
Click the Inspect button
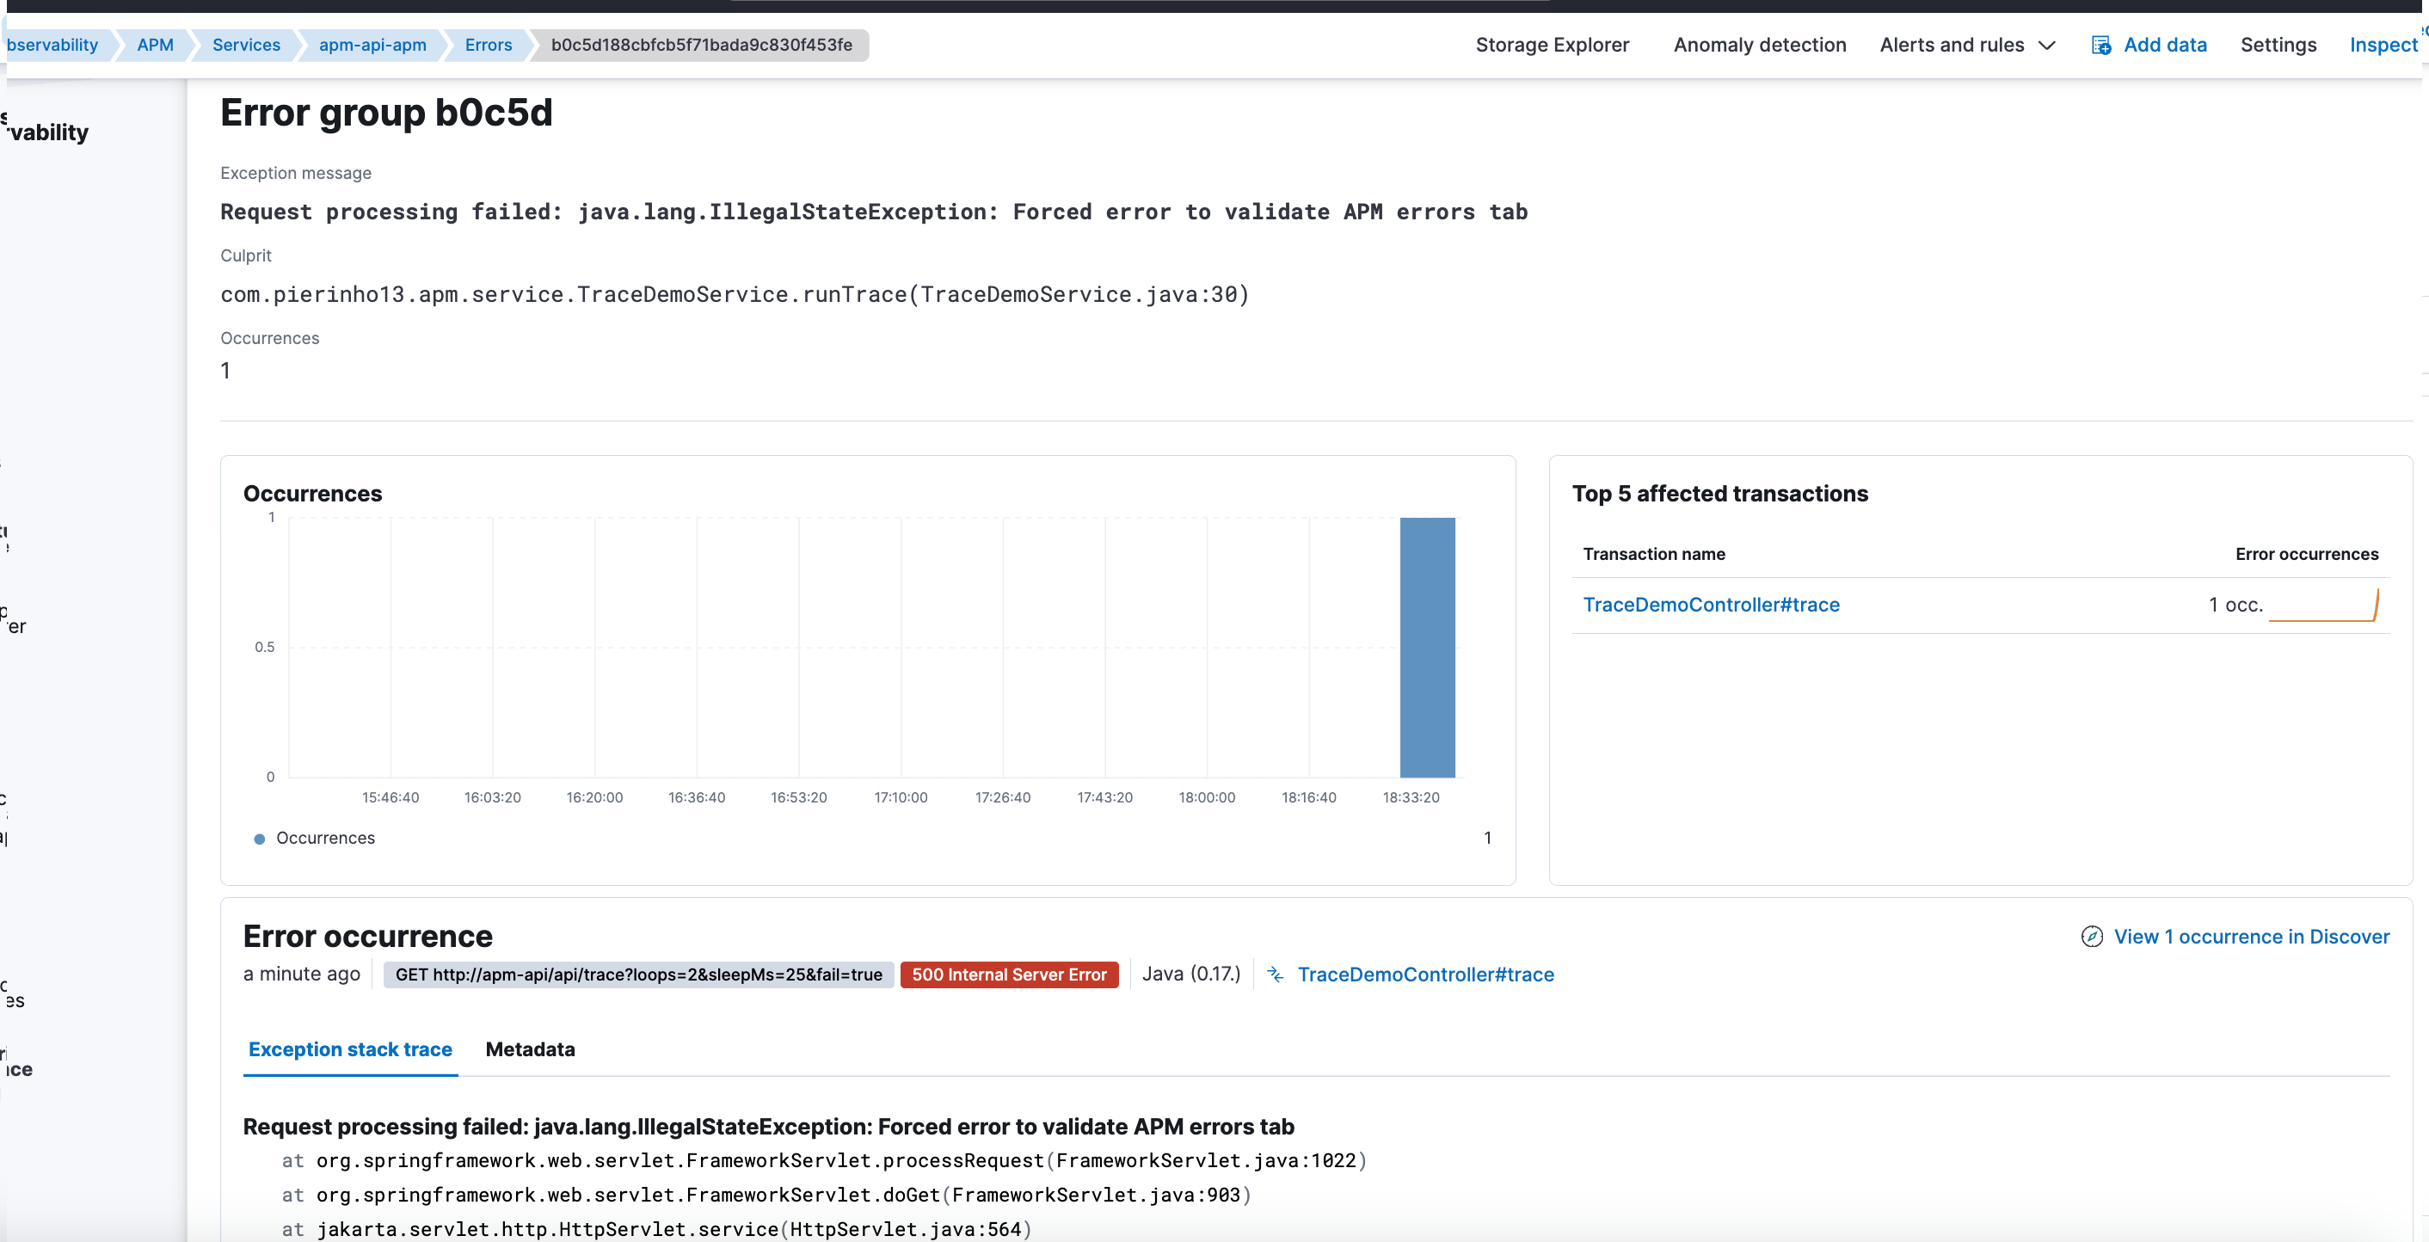tap(2383, 46)
